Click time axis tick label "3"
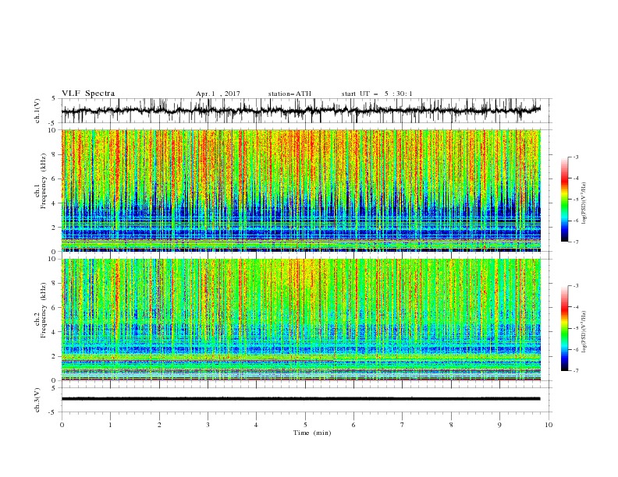This screenshot has height=477, width=618. coord(208,425)
